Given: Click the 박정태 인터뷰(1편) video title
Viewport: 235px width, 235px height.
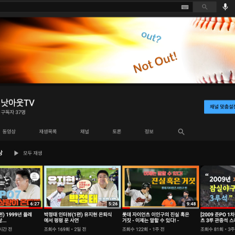Looking at the screenshot, I should pos(78,218).
